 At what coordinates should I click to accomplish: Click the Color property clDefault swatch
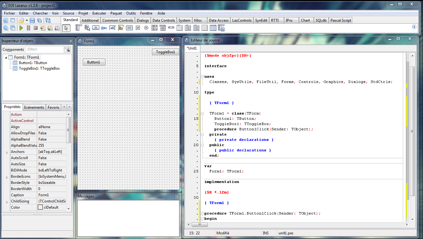tap(40, 207)
